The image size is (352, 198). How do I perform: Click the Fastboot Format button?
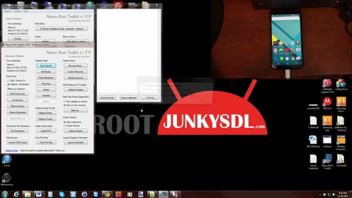coord(46,119)
